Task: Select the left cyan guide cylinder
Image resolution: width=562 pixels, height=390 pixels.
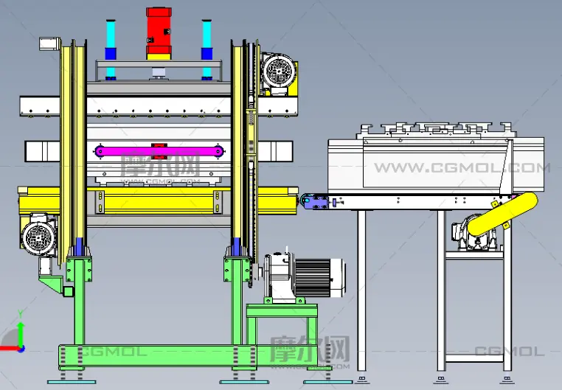Action: 111,46
